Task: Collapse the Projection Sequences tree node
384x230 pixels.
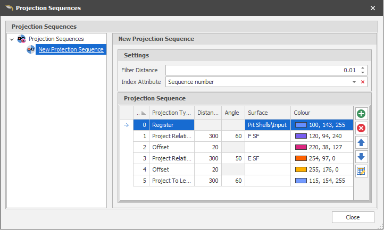Action: tap(12, 39)
